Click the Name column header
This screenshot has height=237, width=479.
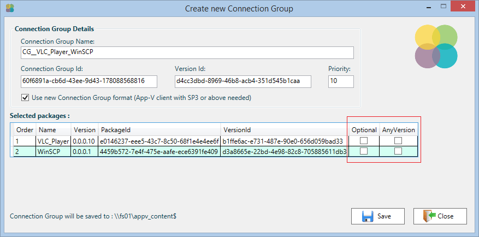coord(48,130)
